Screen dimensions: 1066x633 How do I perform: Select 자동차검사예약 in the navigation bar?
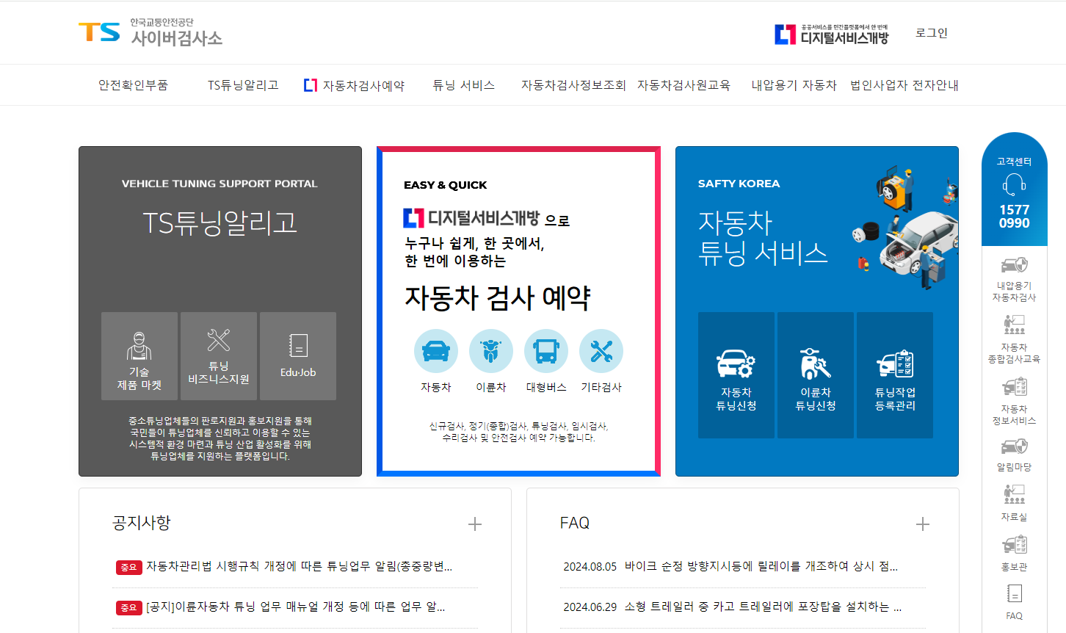(355, 85)
